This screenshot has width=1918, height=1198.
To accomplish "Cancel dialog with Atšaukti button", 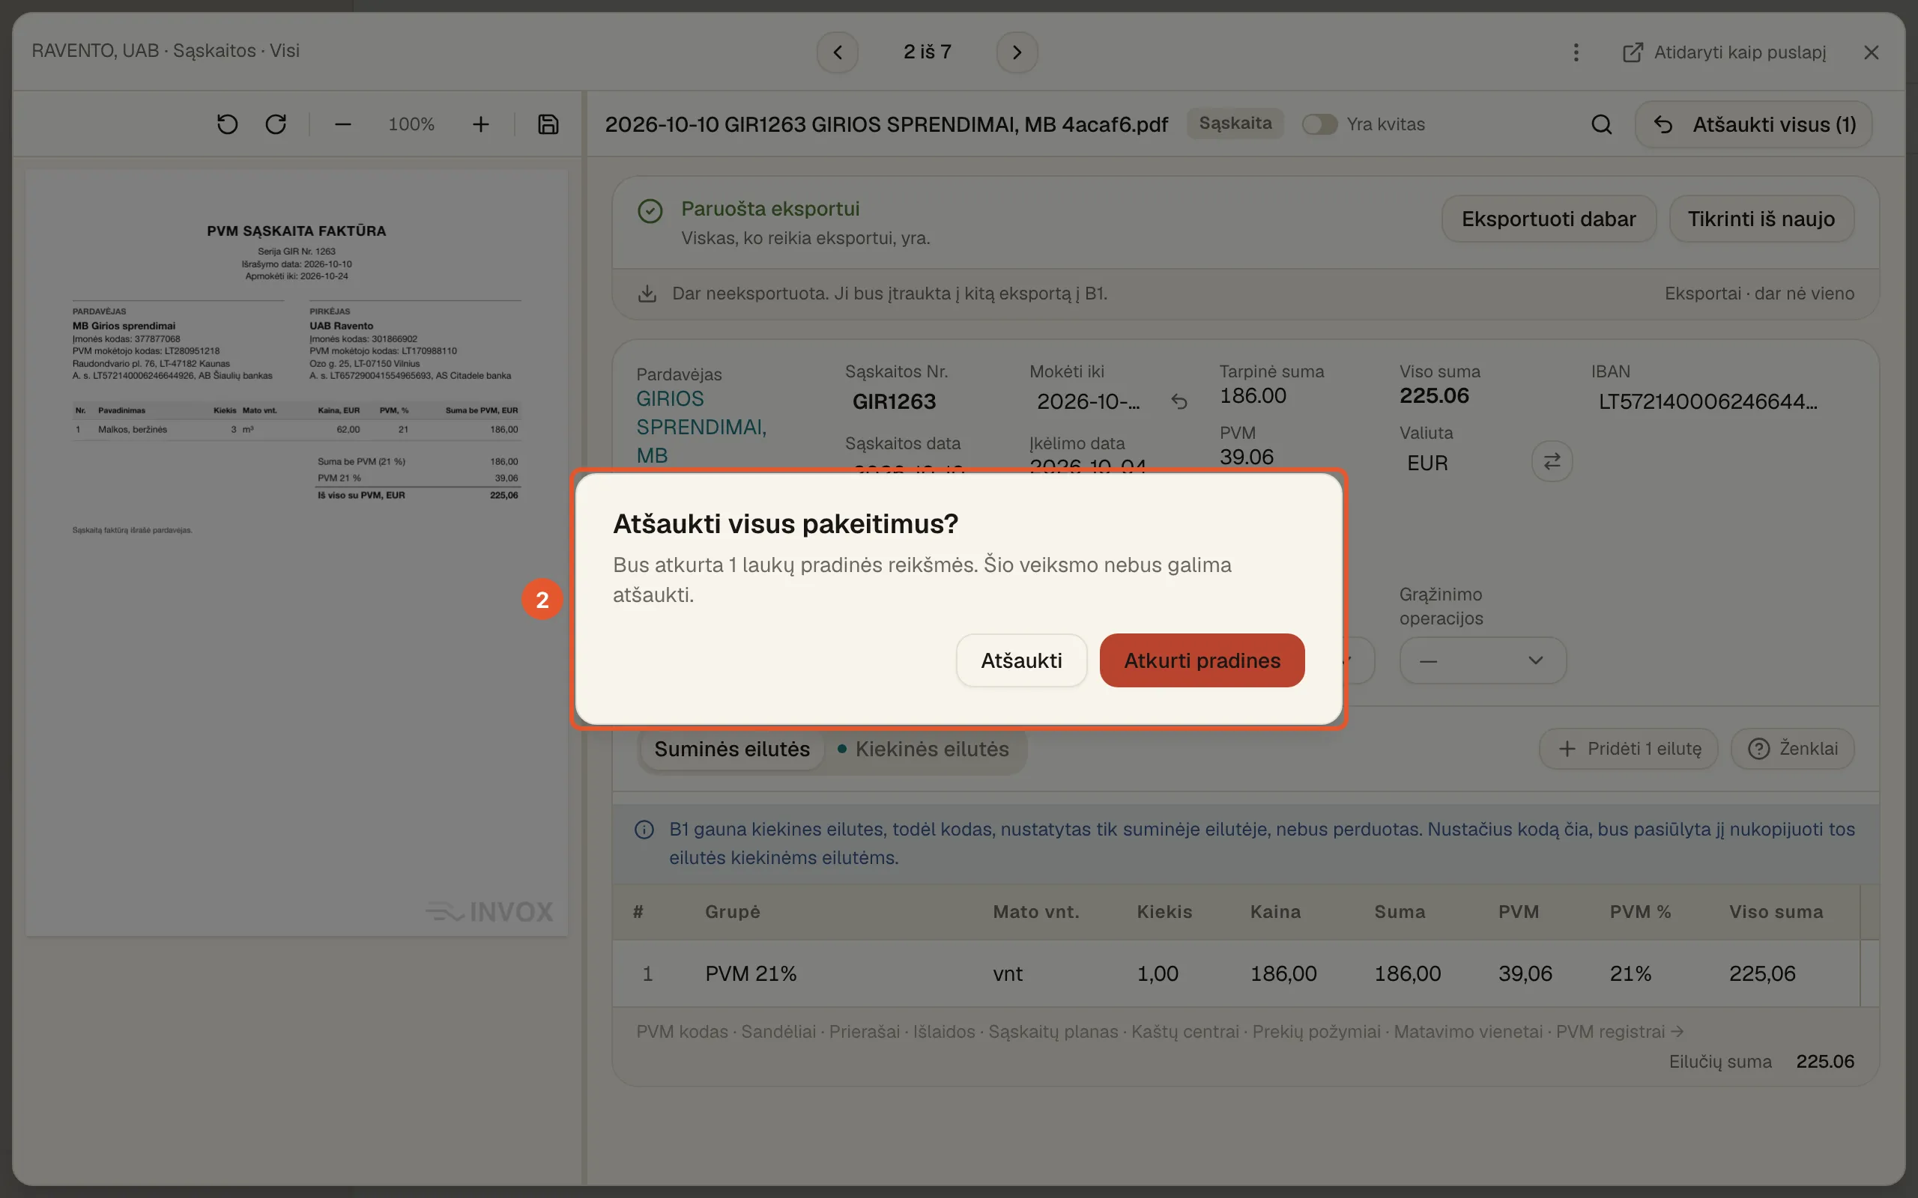I will (1021, 660).
